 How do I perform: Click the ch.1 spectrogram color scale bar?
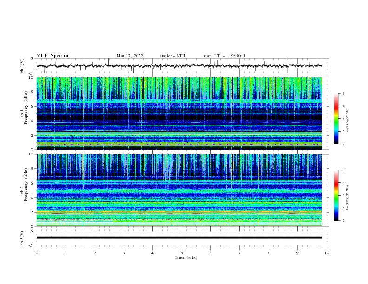(336, 119)
